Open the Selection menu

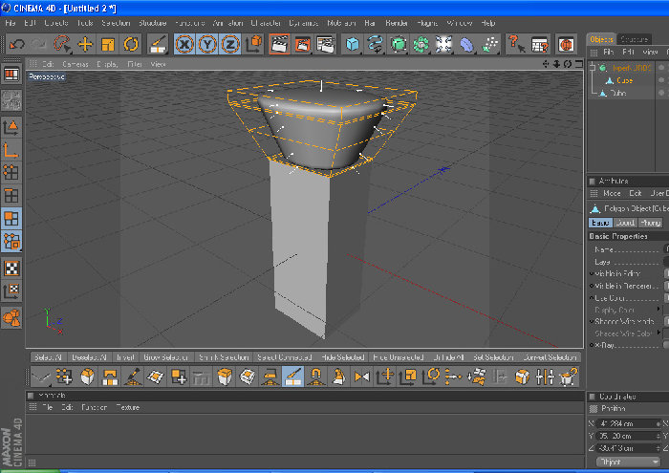116,23
